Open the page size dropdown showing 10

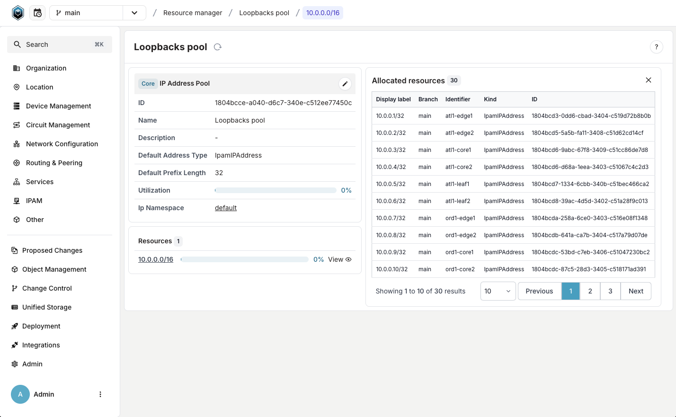click(498, 291)
